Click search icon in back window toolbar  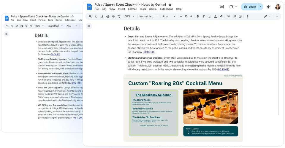click(x=7, y=26)
